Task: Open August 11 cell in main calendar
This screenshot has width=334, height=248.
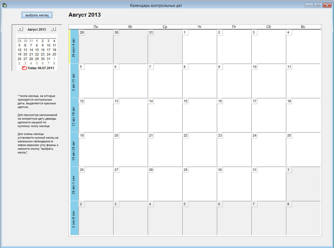Action: [303, 81]
